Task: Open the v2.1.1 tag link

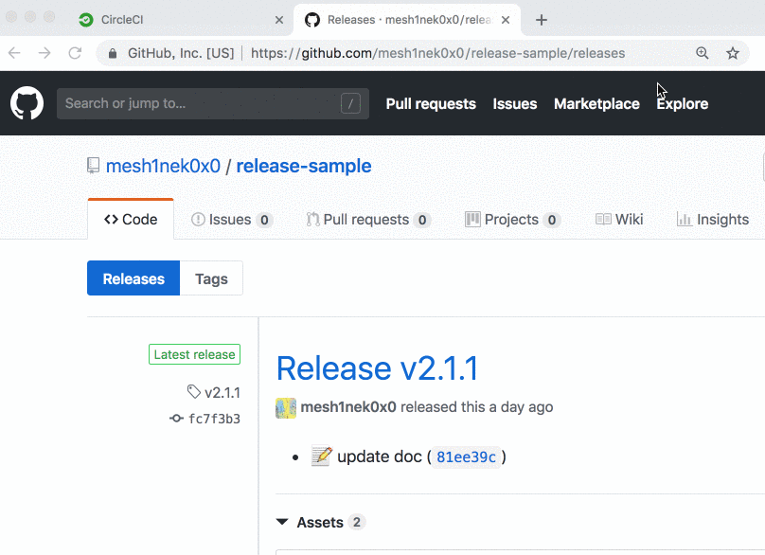Action: point(222,392)
